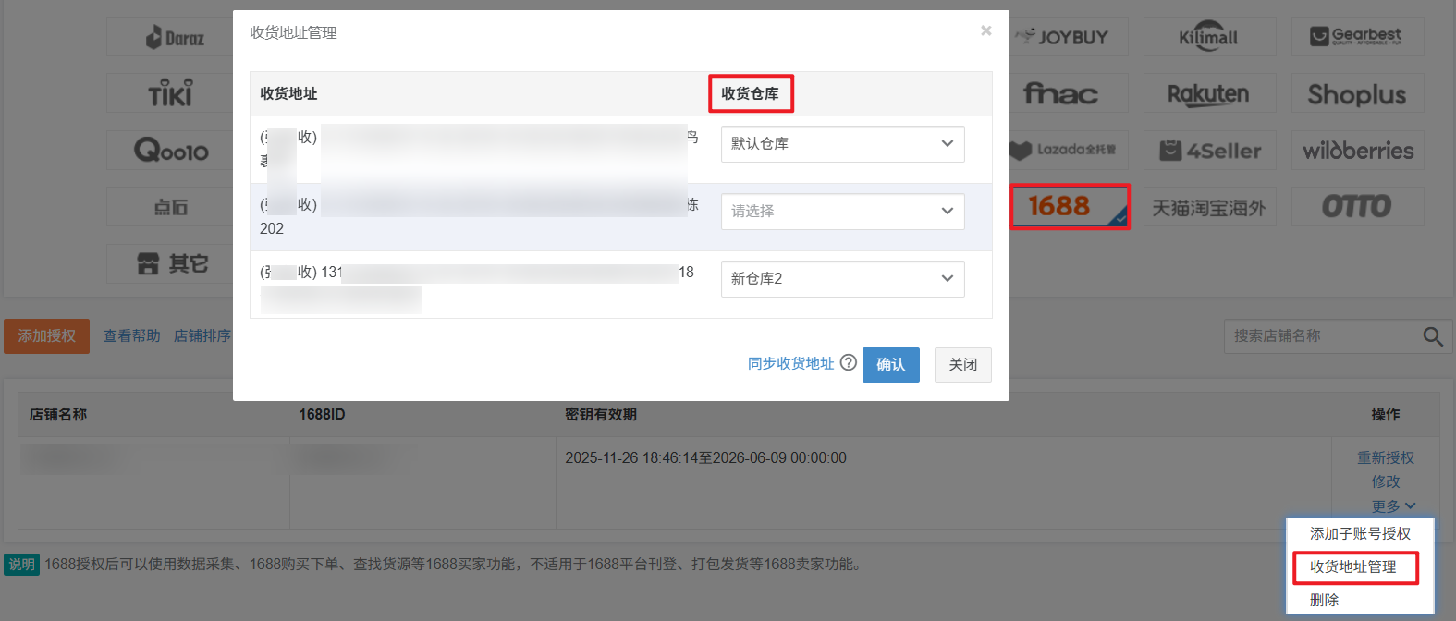This screenshot has width=1456, height=621.
Task: Open the 默认仓库 warehouse dropdown
Action: point(842,144)
